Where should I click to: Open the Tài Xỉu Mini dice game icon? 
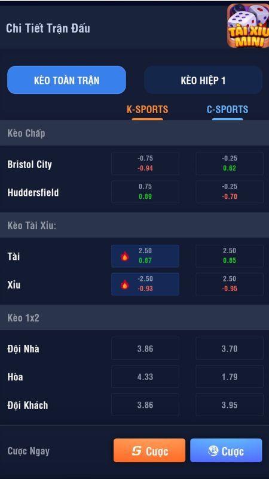247,26
